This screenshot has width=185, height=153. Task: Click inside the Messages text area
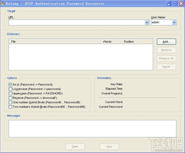92,129
